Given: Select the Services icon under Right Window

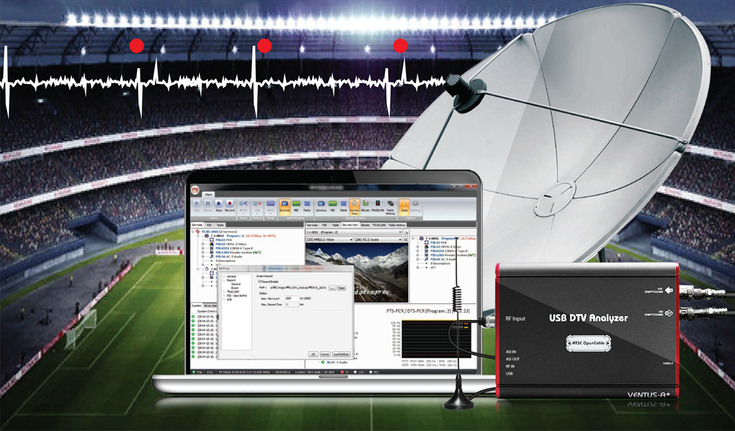Looking at the screenshot, I should tap(321, 206).
